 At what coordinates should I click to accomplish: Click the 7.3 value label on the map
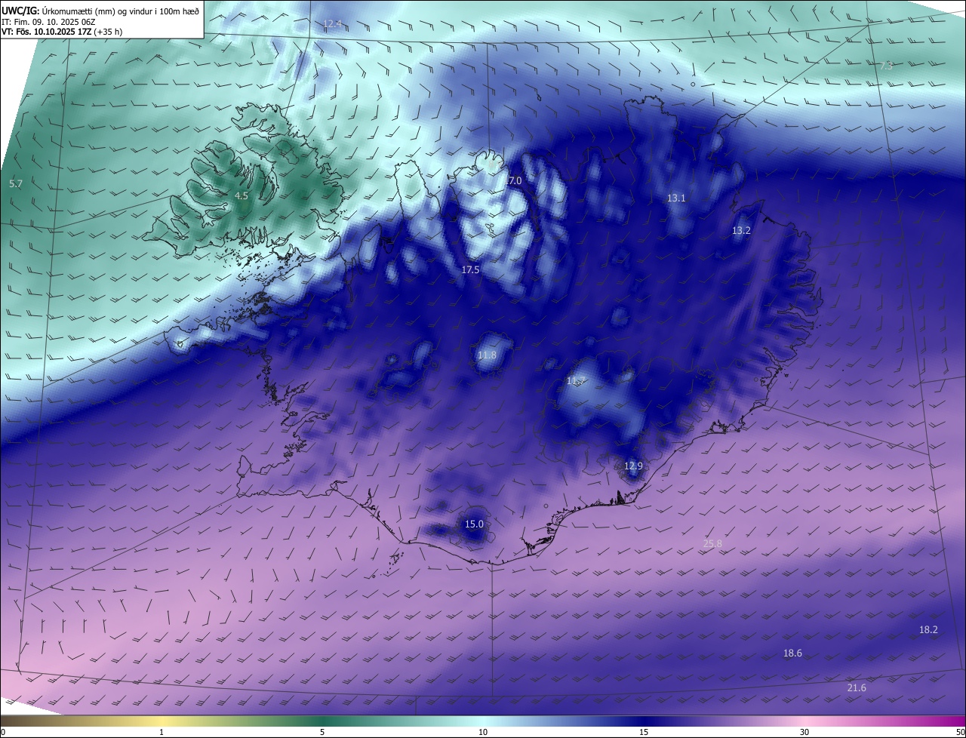pyautogui.click(x=886, y=66)
